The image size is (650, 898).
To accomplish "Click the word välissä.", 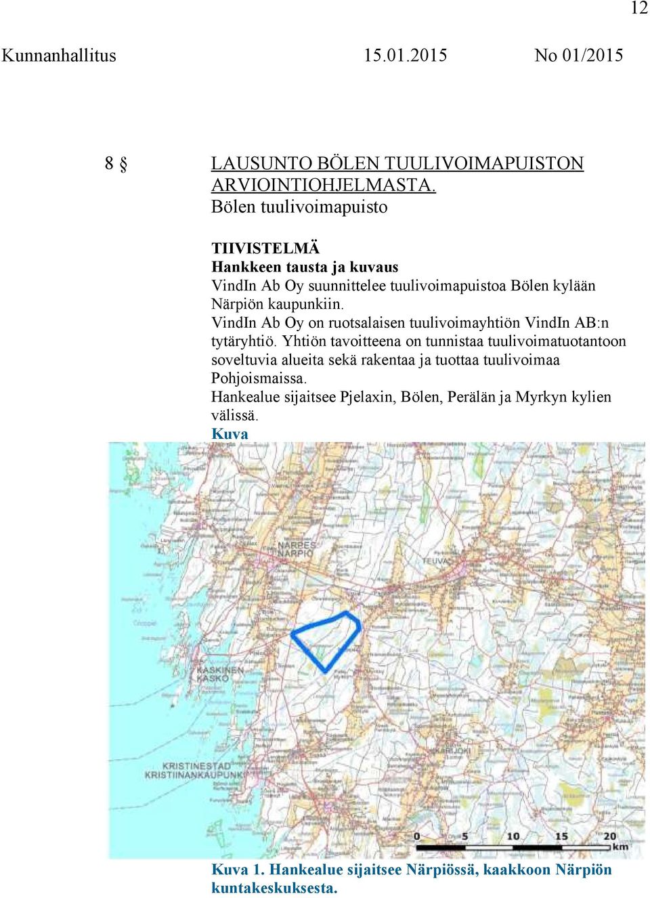I will tap(235, 415).
